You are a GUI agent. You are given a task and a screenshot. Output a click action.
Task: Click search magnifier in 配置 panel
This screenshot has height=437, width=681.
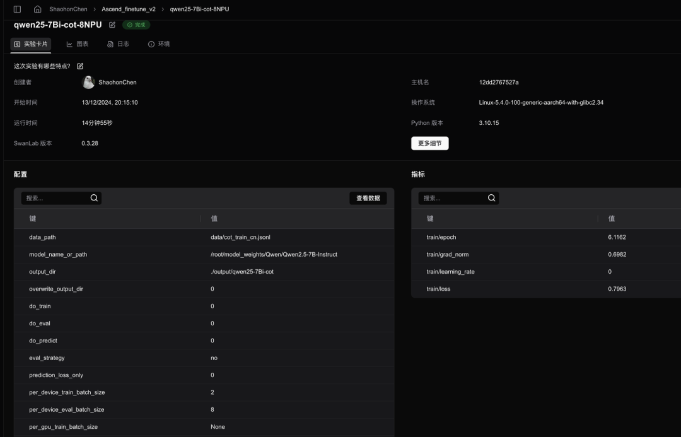(x=94, y=198)
